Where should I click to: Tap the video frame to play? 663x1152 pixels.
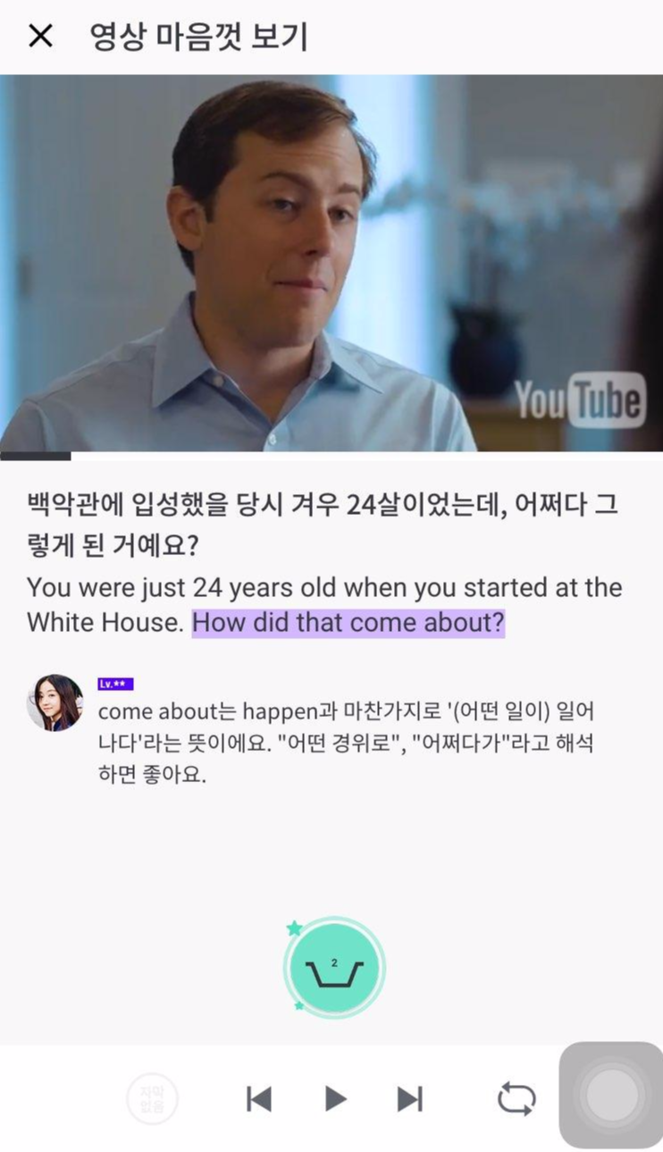[x=331, y=263]
